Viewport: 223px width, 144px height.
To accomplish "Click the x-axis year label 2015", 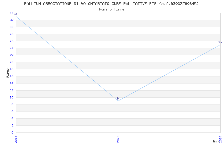I will 16,139.
